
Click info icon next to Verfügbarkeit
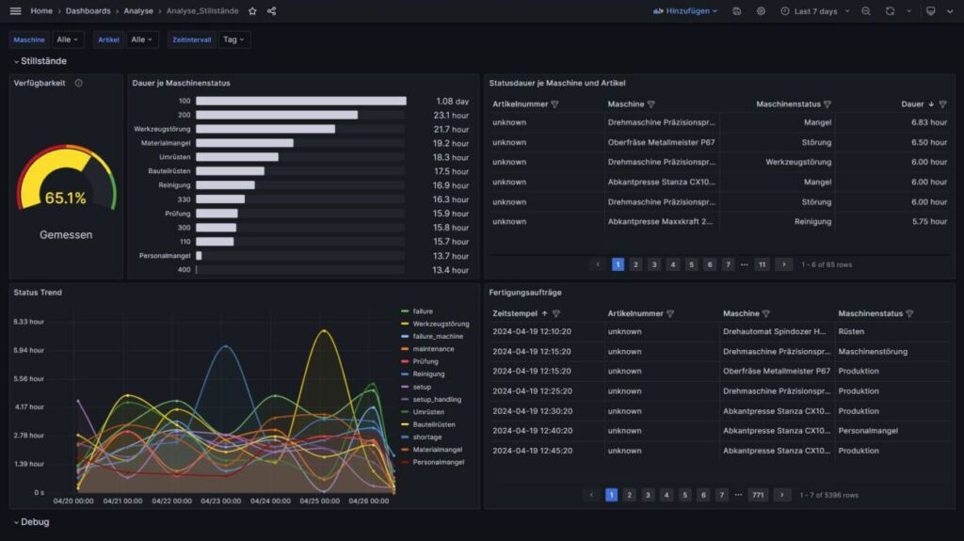coord(79,83)
